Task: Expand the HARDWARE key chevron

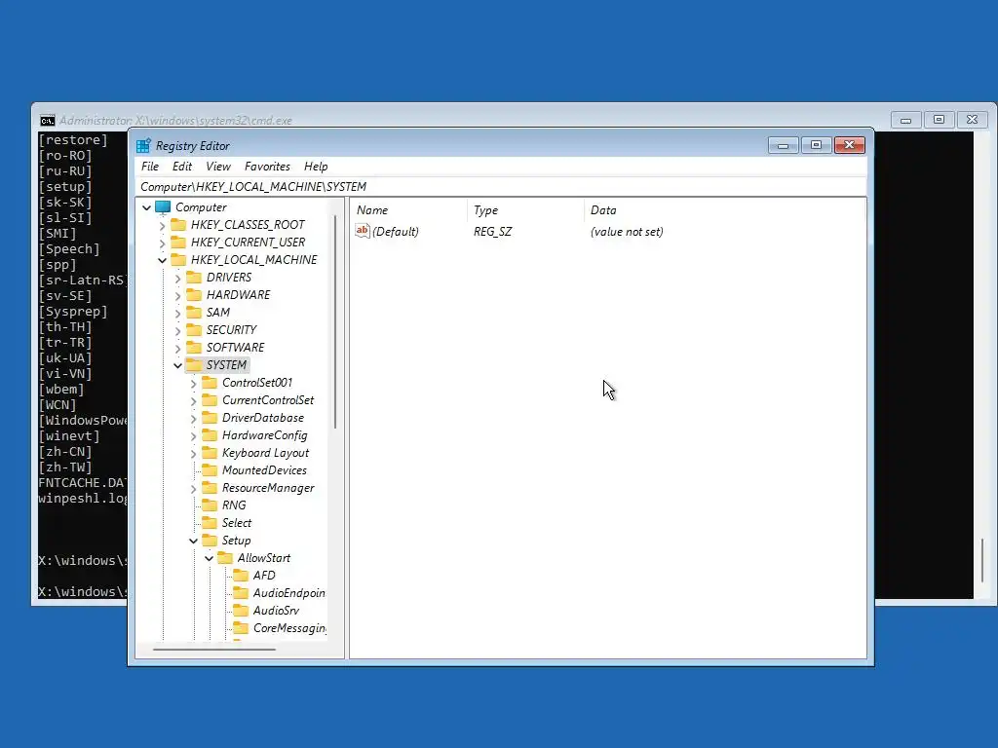Action: [178, 295]
